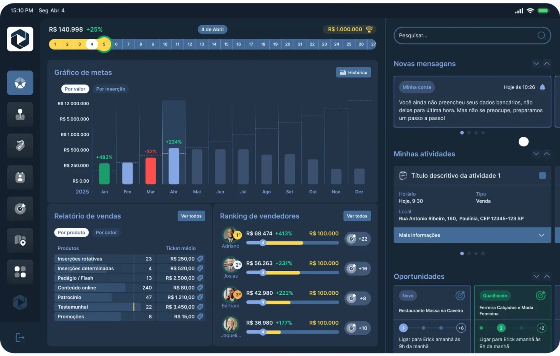Click the link icon on Promoções row
This screenshot has height=356, width=560.
tap(200, 316)
